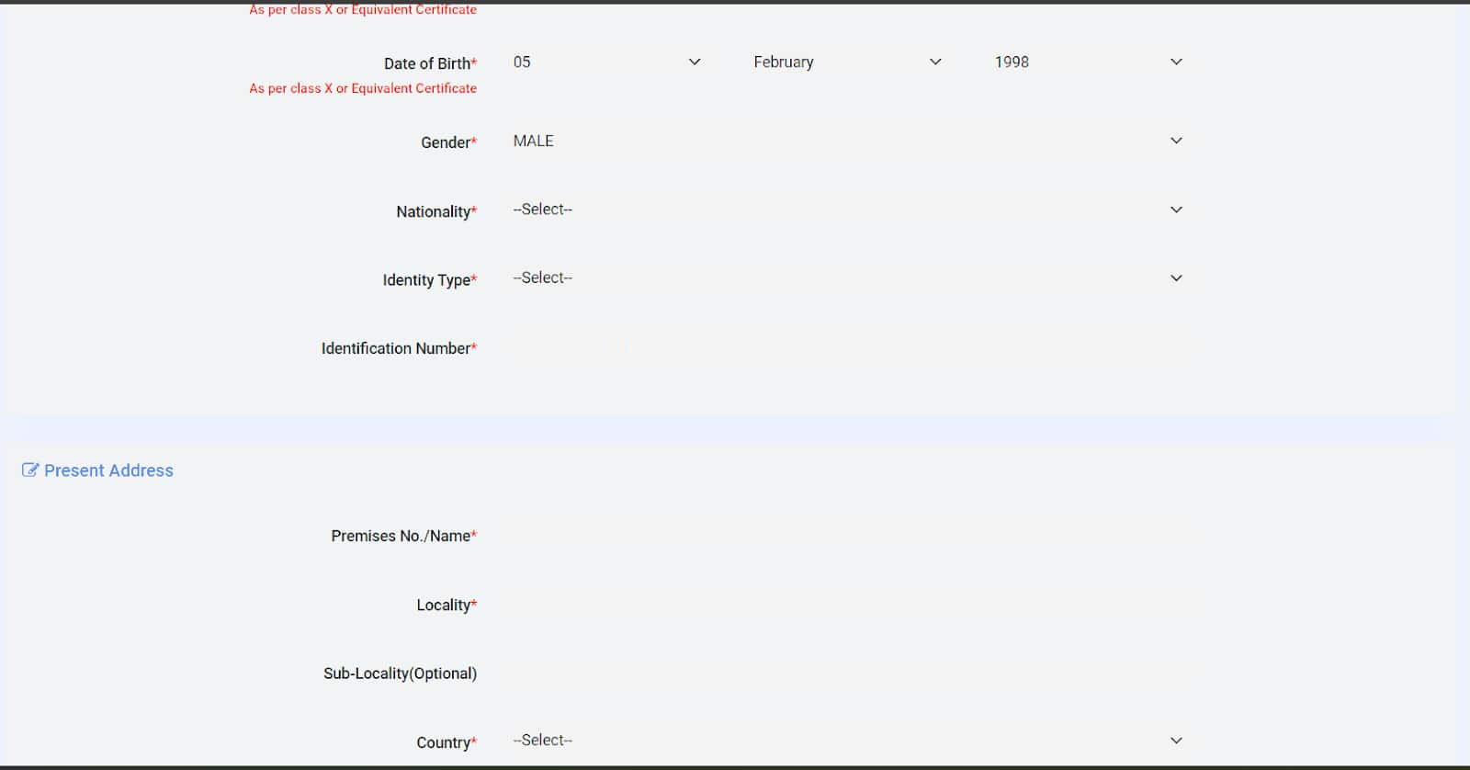Click the edit icon beside Present Address
This screenshot has width=1470, height=770.
[x=30, y=470]
